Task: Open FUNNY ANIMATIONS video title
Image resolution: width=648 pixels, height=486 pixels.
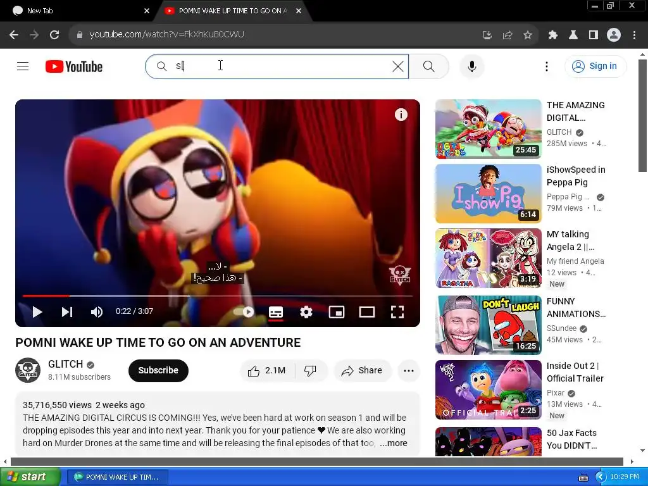Action: (x=576, y=308)
